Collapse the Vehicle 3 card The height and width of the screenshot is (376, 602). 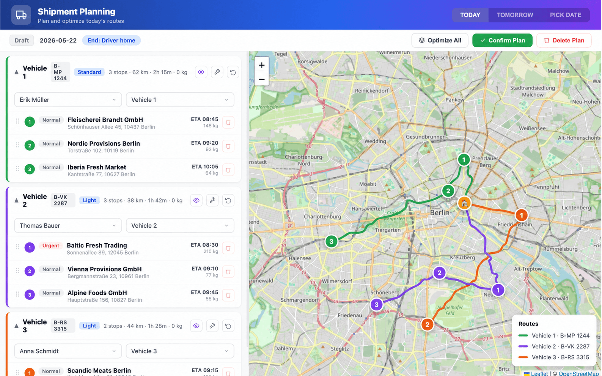coord(16,326)
